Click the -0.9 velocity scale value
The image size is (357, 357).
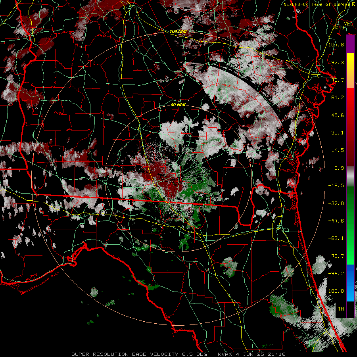point(338,168)
